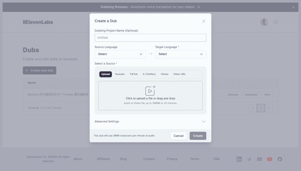Open the LinkedIn social icon

239,159
